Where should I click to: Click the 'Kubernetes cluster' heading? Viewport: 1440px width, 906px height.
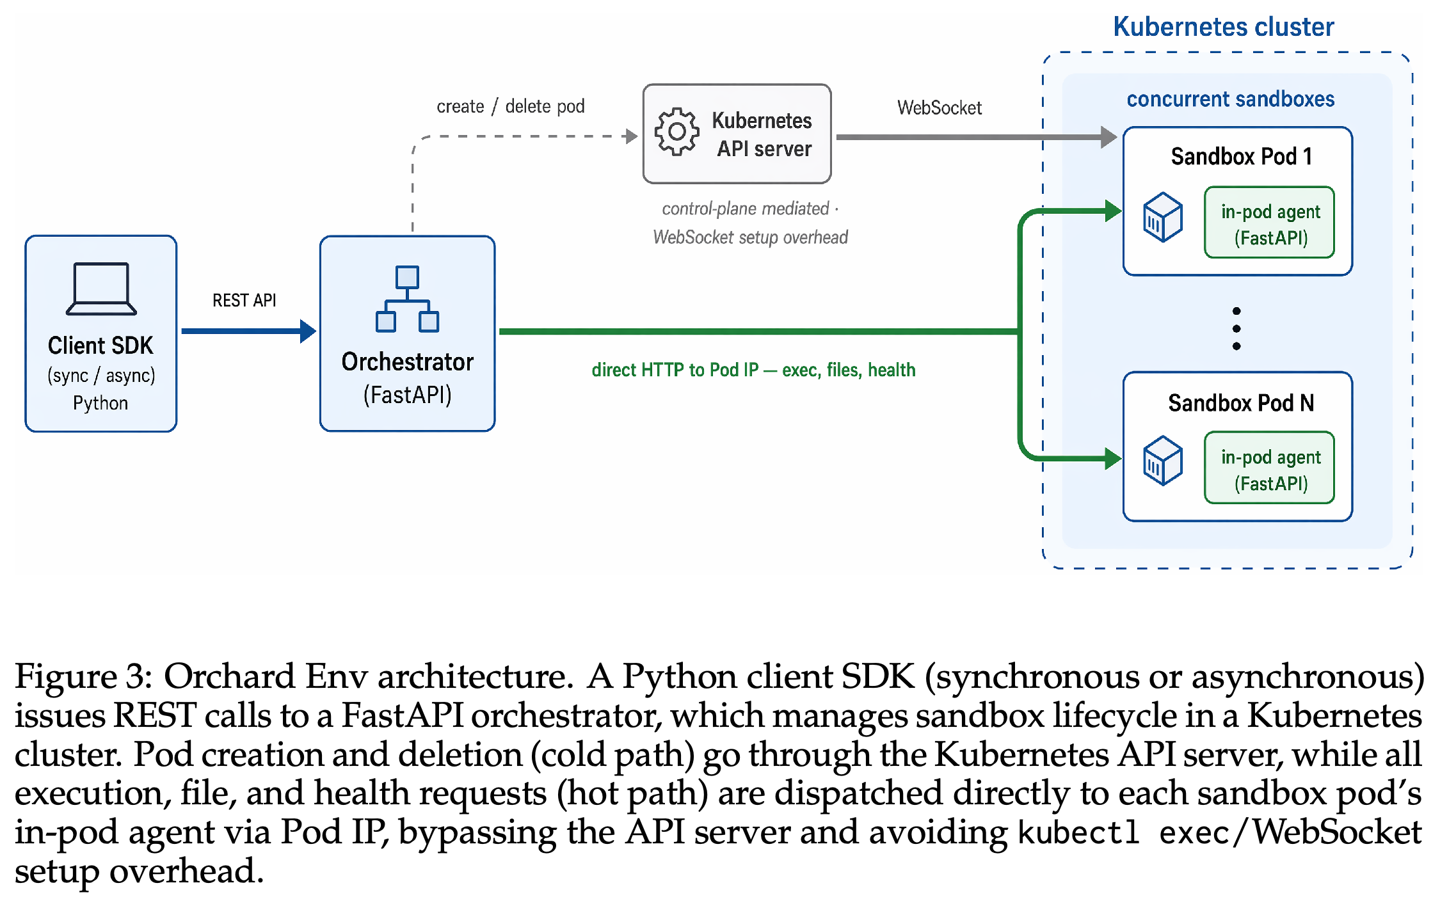tap(1223, 27)
